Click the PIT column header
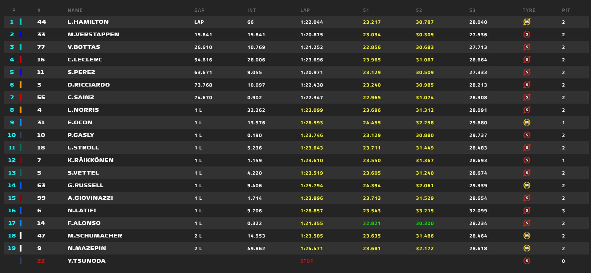Viewport: 591px width, 273px height. point(566,10)
